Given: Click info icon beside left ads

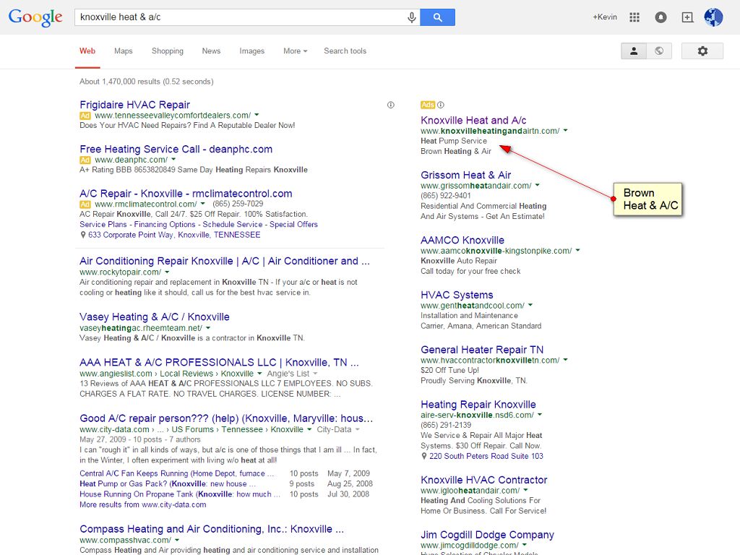Looking at the screenshot, I should tap(391, 105).
